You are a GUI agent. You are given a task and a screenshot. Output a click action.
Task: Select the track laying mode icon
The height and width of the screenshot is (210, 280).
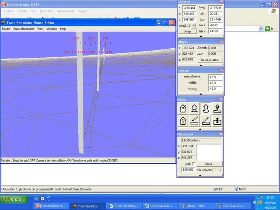point(194,120)
